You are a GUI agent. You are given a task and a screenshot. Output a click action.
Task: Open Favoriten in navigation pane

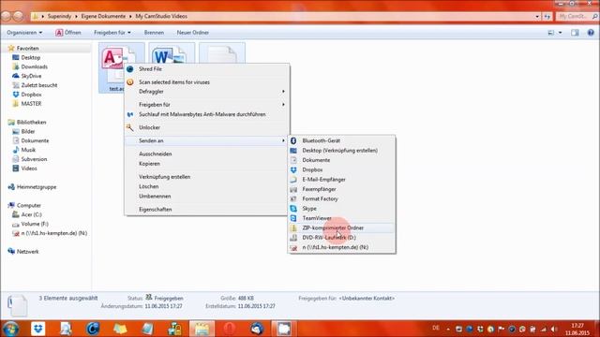click(x=27, y=49)
